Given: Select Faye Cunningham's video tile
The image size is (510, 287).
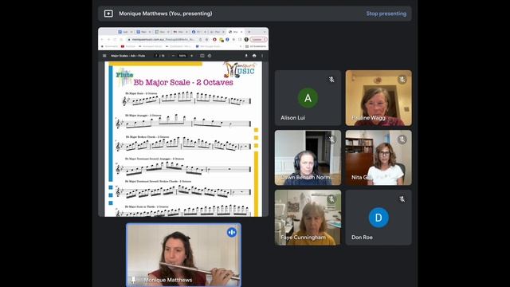Looking at the screenshot, I should pos(308,218).
